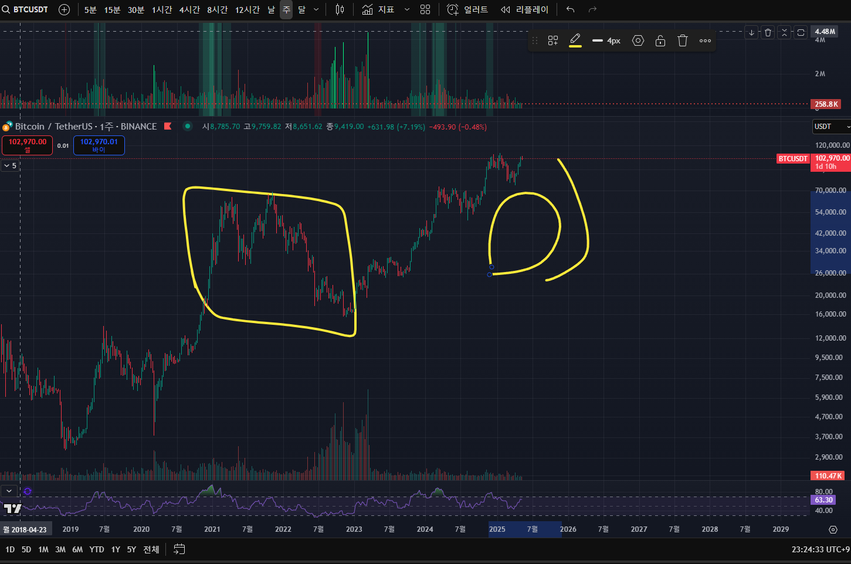
Task: Click the 2018-04-23 date label
Action: pyautogui.click(x=25, y=529)
